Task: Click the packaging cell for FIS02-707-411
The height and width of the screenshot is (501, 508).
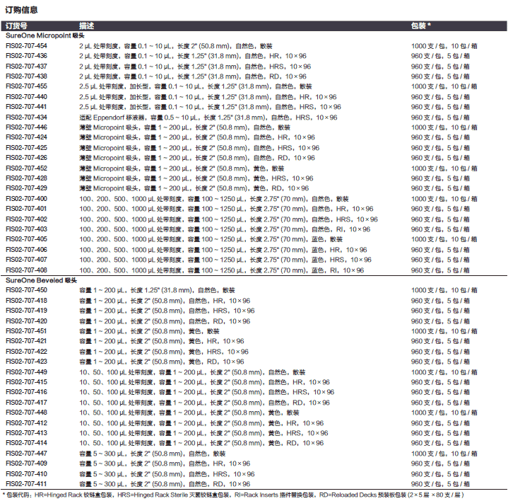Action: click(440, 484)
